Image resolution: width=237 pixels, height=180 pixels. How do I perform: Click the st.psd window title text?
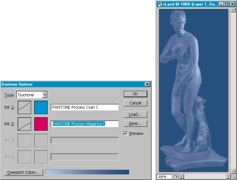[x=191, y=4]
